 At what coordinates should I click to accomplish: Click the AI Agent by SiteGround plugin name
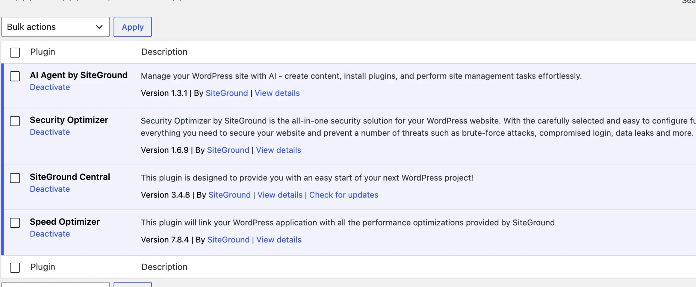pos(79,75)
